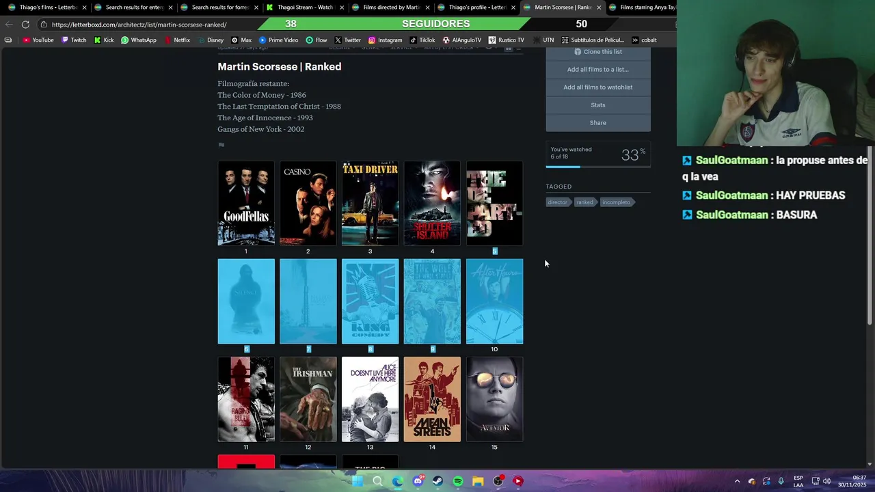The width and height of the screenshot is (875, 492).
Task: Click the address bar URL
Action: [139, 25]
